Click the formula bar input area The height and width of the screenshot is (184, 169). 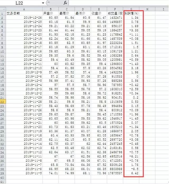click(x=119, y=3)
